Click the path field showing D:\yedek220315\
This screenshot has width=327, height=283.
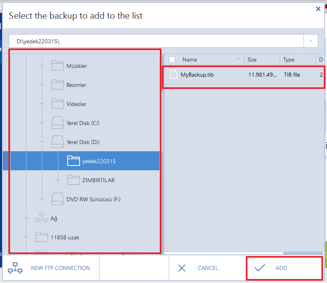coord(155,41)
